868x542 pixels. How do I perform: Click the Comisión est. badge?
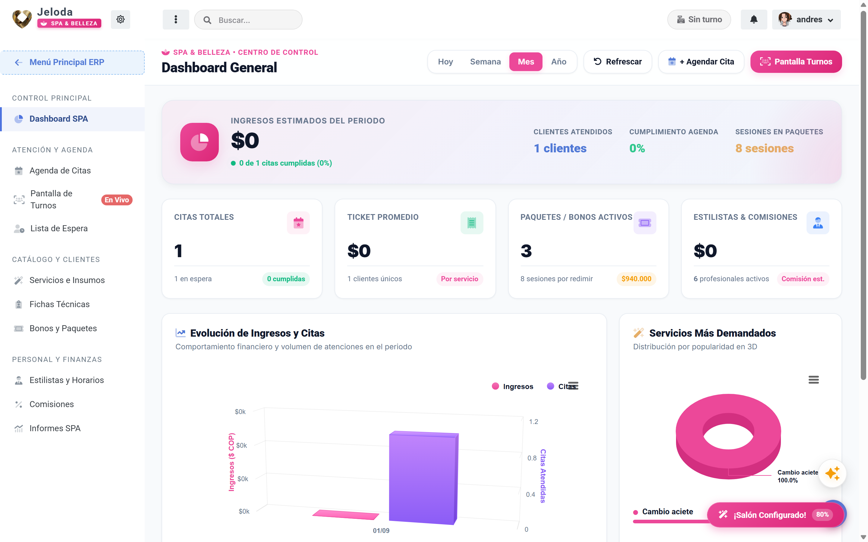pyautogui.click(x=803, y=279)
